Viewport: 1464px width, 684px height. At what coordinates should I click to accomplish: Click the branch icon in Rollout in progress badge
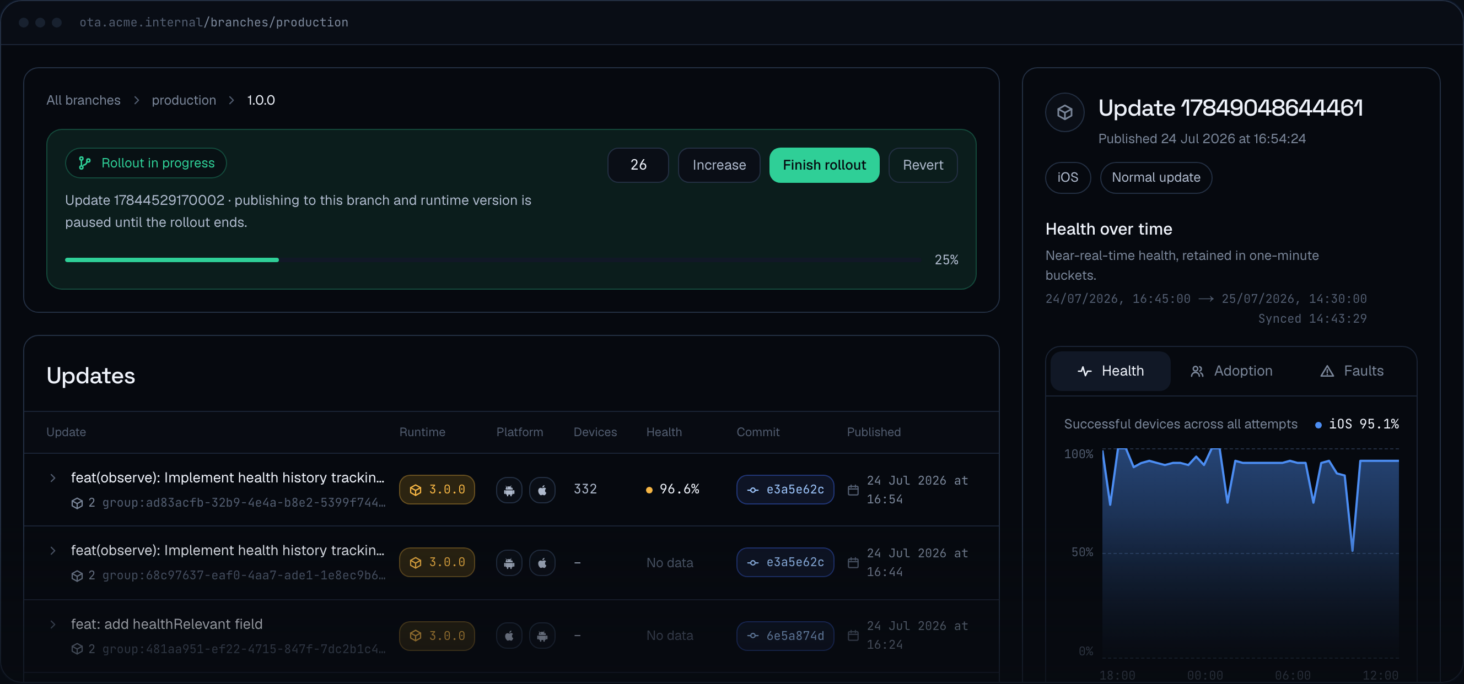click(x=85, y=164)
